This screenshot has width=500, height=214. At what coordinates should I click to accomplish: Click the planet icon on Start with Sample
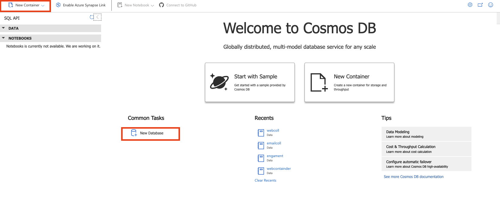(x=219, y=82)
